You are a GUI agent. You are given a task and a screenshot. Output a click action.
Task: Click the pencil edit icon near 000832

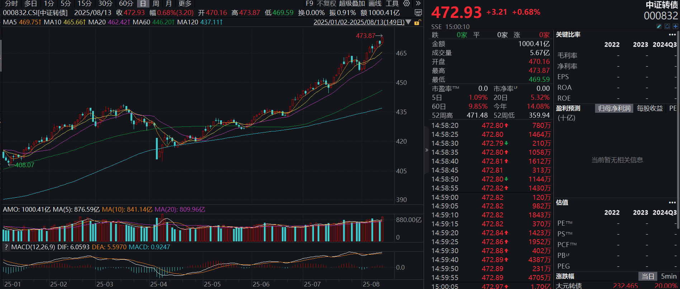(x=659, y=27)
